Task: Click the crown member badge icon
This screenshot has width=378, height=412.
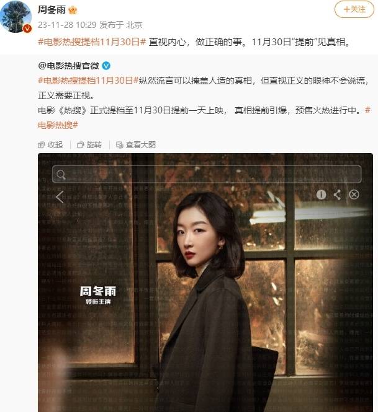Action: (73, 10)
